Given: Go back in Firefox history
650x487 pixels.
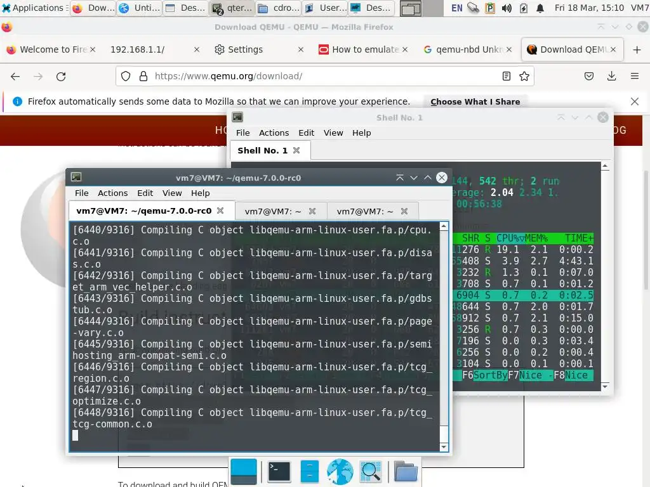Looking at the screenshot, I should point(15,76).
